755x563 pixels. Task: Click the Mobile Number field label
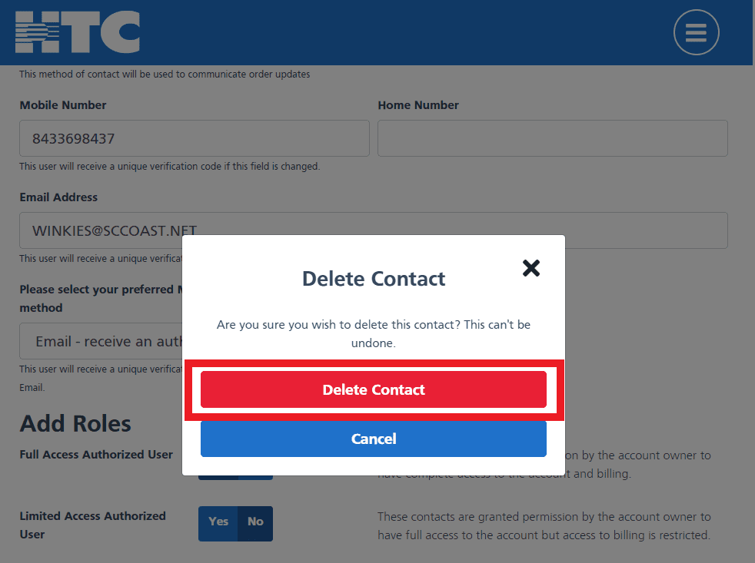point(62,105)
